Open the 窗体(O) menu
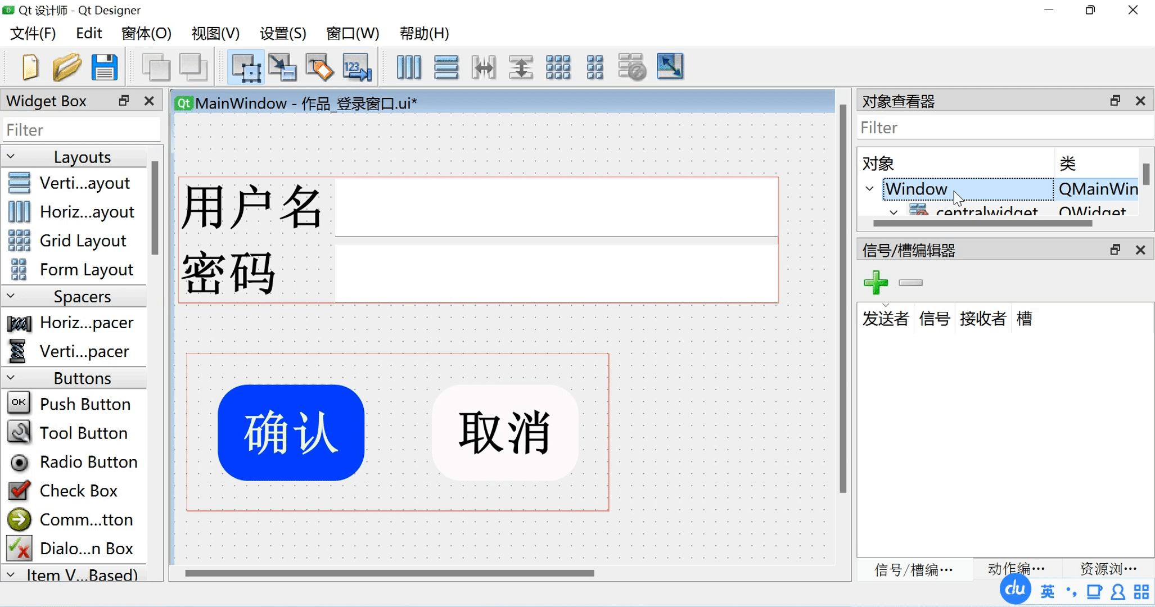 146,33
